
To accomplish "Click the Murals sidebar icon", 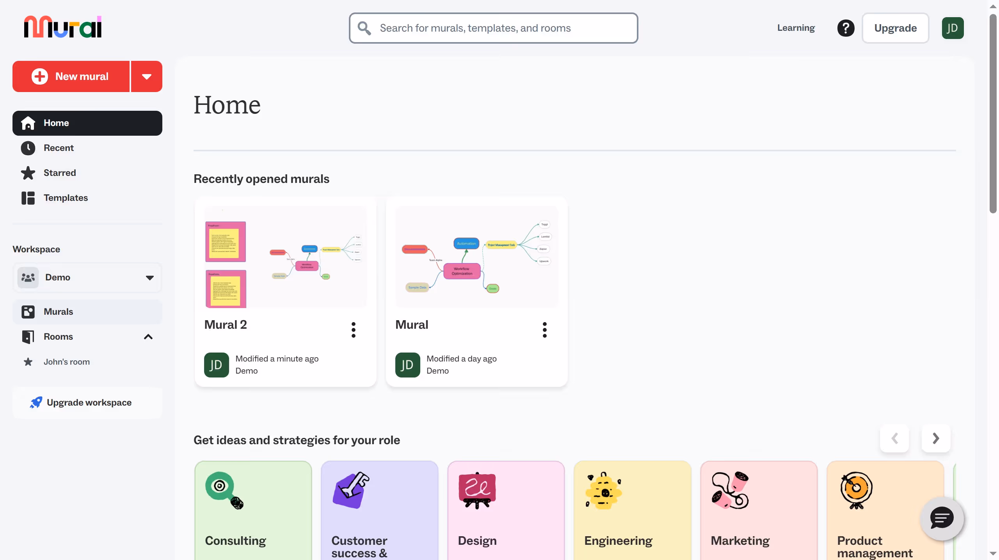I will coord(28,312).
